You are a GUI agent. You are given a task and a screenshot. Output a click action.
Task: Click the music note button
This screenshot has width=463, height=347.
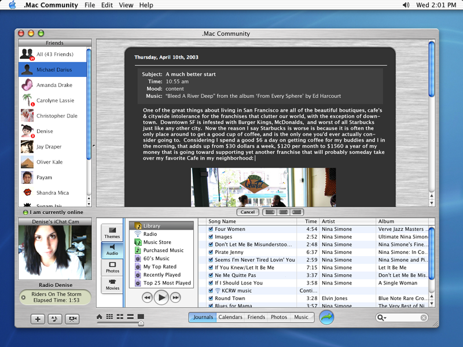55,319
